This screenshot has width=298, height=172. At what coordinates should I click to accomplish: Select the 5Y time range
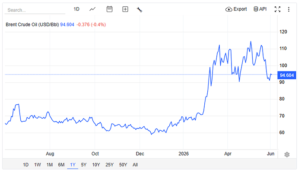pyautogui.click(x=84, y=165)
